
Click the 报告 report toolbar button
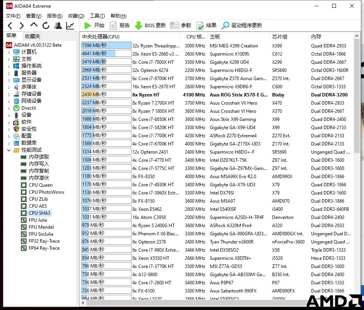pos(120,26)
